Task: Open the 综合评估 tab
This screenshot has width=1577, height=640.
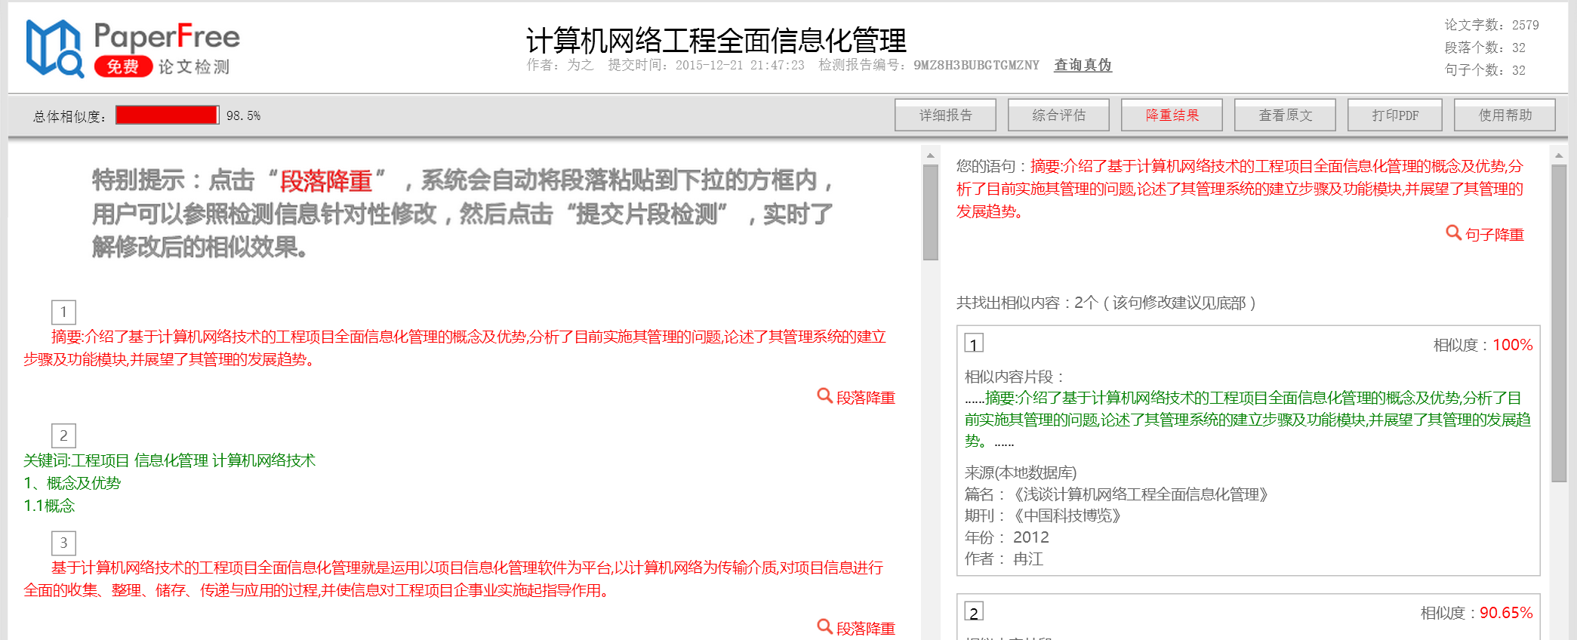Action: pyautogui.click(x=1058, y=115)
